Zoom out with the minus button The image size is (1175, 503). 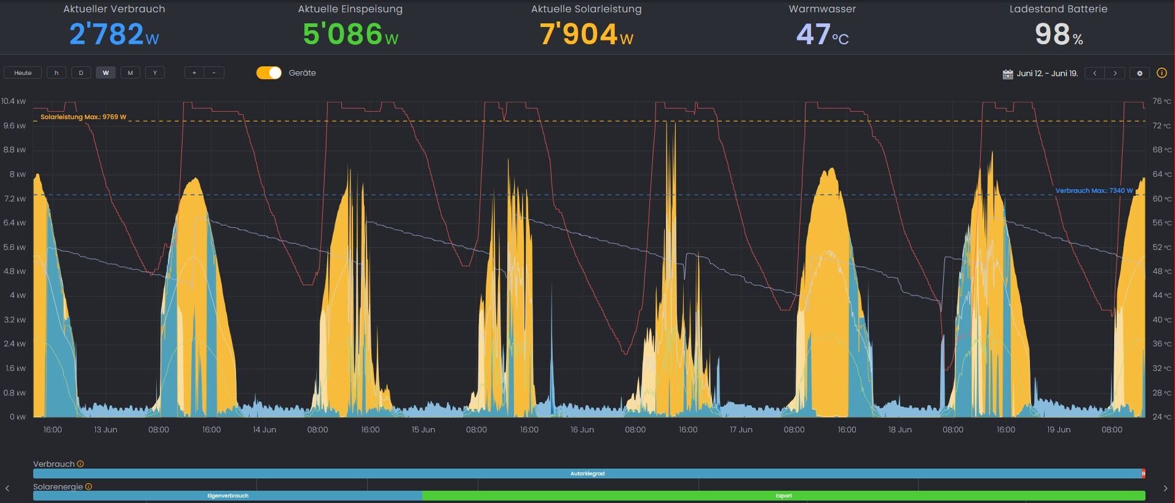(214, 72)
